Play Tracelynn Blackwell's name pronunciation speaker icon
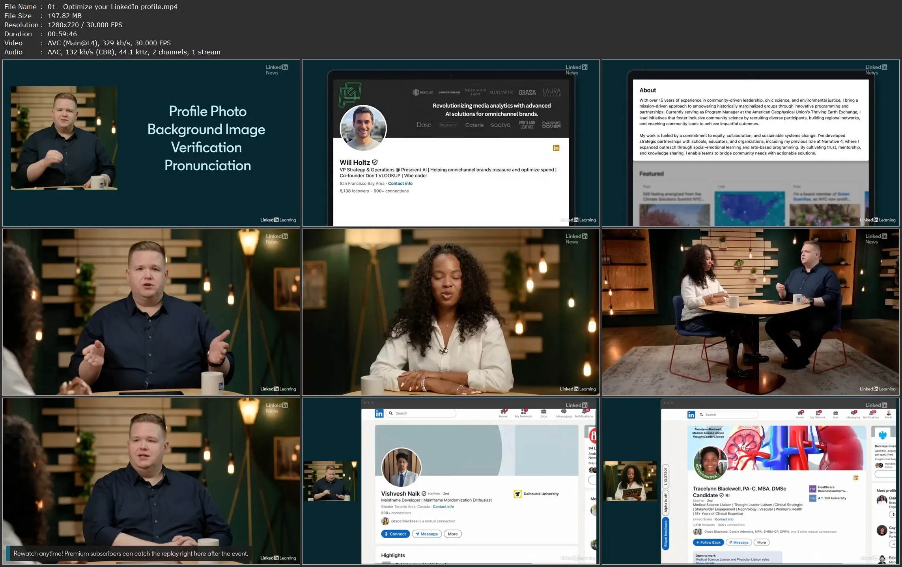Image resolution: width=902 pixels, height=567 pixels. (x=728, y=495)
